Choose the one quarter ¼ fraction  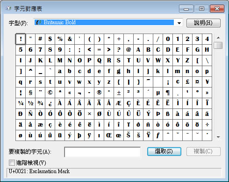point(21,103)
